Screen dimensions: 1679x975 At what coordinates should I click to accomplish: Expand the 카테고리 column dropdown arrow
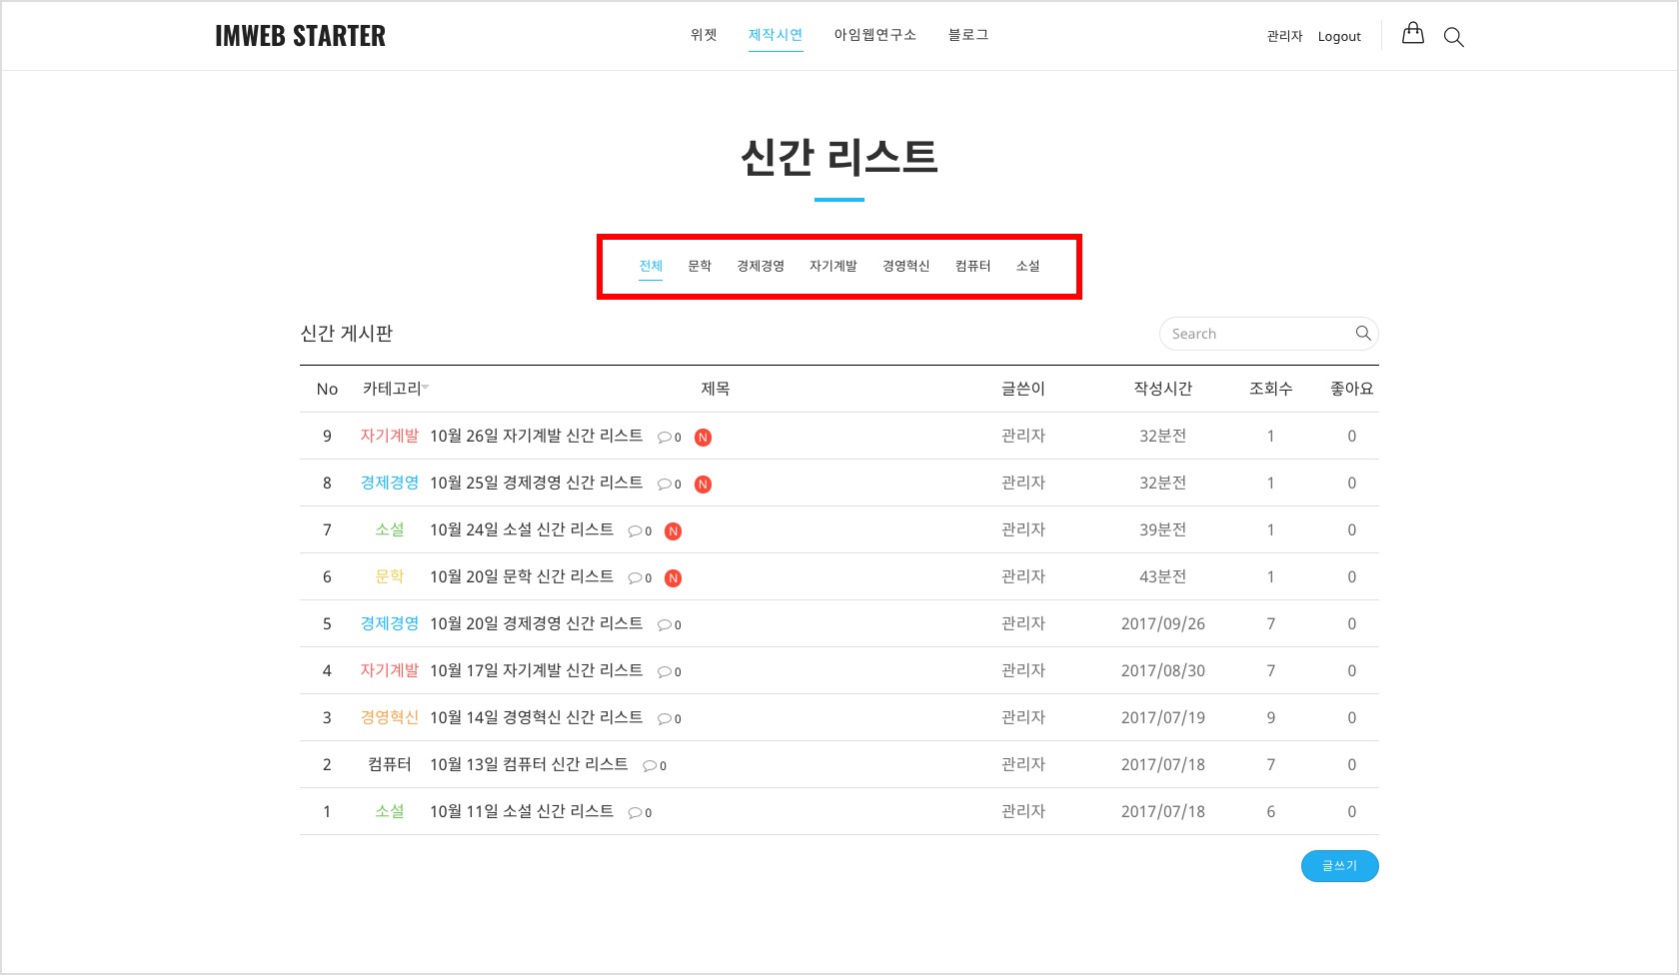[x=426, y=388]
